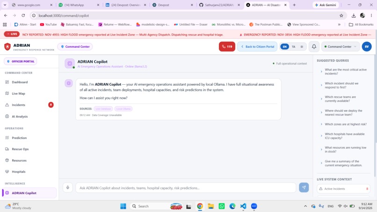Image resolution: width=377 pixels, height=212 pixels.
Task: Switch to Devpost Overview LinkedIn tab
Action: [126, 5]
